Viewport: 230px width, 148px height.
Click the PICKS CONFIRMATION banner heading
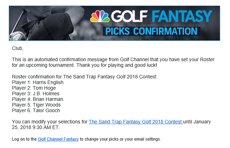coord(151,31)
